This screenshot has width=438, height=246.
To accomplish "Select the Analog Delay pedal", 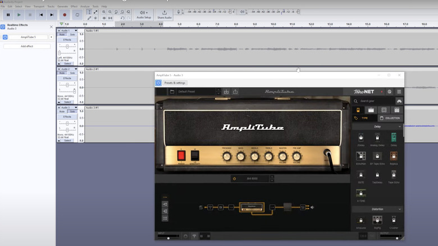I will tap(377, 139).
